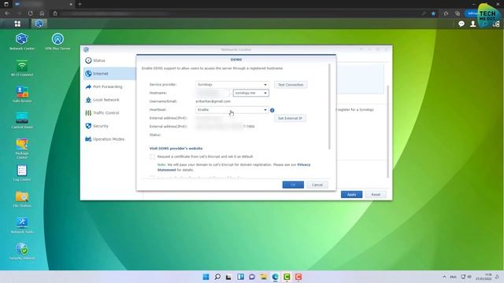Image resolution: width=504 pixels, height=283 pixels.
Task: Show hidden system tray icons
Action: pyautogui.click(x=444, y=277)
